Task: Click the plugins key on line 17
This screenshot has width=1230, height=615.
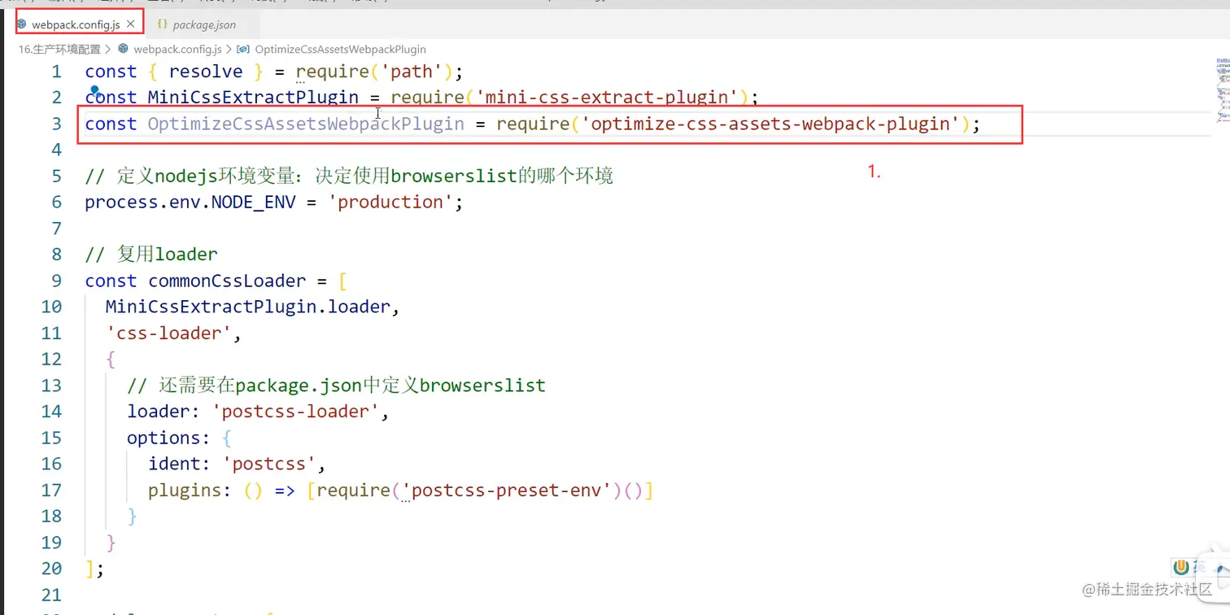Action: (185, 490)
